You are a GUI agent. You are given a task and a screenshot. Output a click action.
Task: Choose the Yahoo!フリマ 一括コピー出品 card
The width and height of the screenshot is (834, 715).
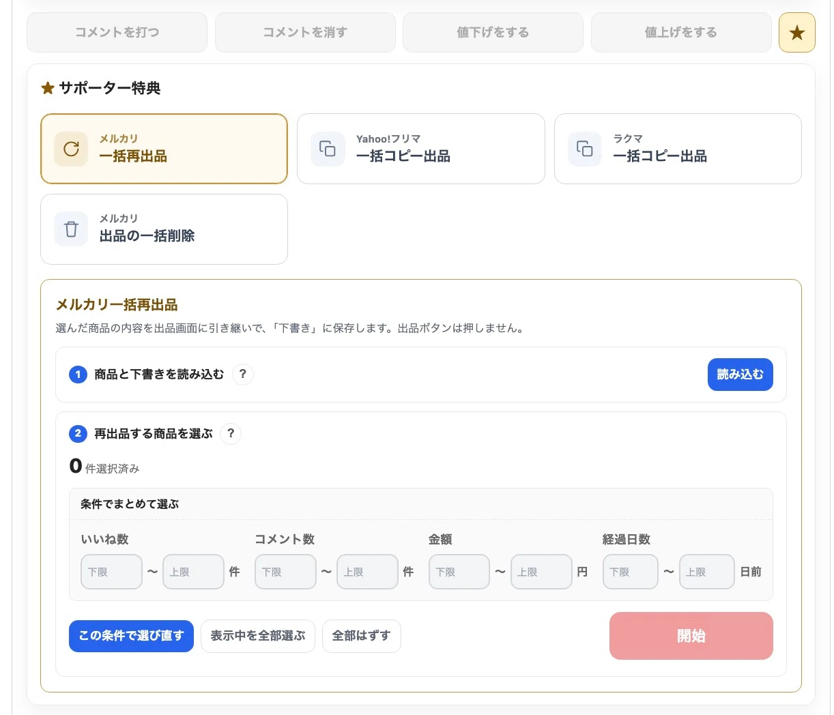[x=421, y=149]
